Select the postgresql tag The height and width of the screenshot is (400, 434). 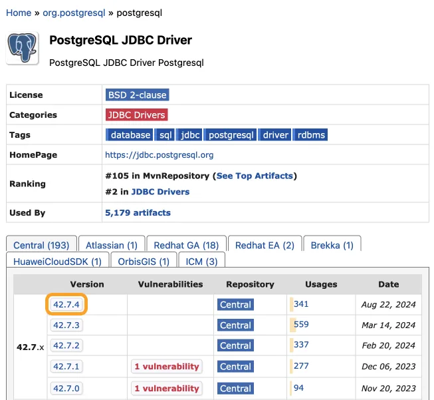[x=230, y=134]
